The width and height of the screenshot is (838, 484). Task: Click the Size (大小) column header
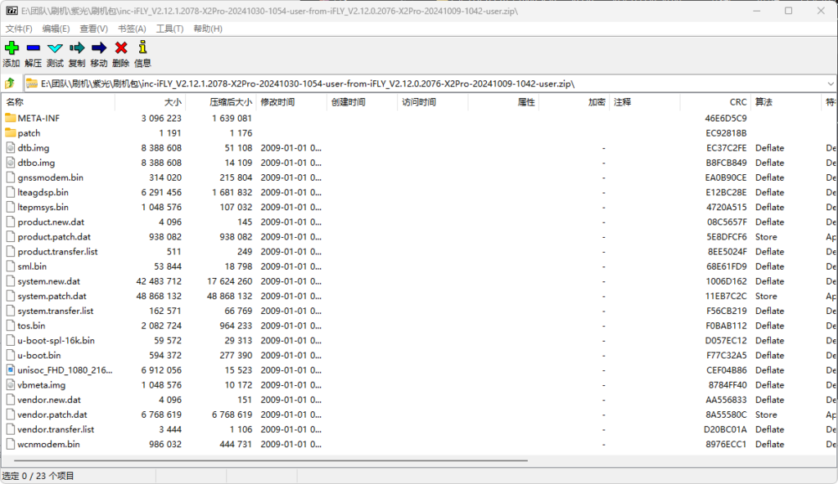(x=172, y=102)
